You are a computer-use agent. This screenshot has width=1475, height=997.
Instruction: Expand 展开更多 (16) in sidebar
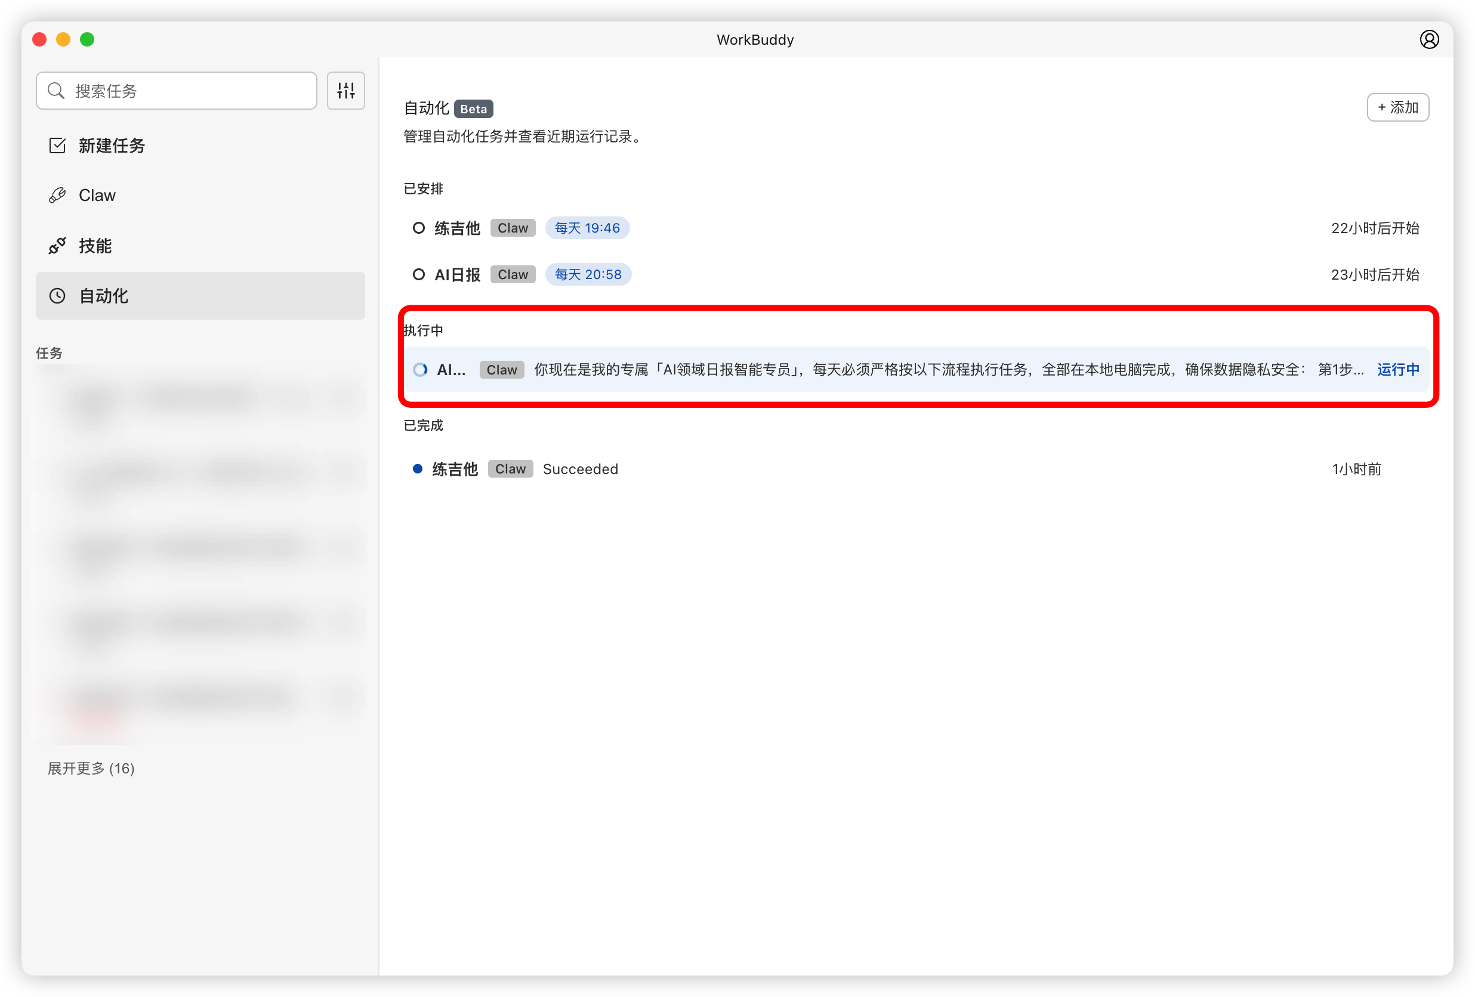click(91, 768)
